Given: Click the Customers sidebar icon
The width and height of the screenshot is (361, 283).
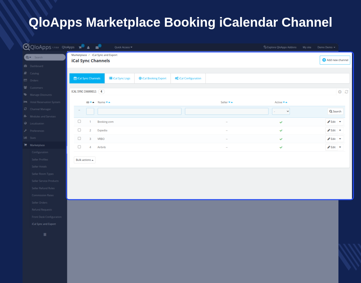Looking at the screenshot, I should 25,87.
